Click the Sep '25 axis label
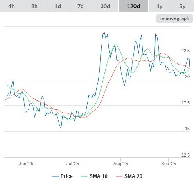This screenshot has width=194, height=187. tap(169, 164)
